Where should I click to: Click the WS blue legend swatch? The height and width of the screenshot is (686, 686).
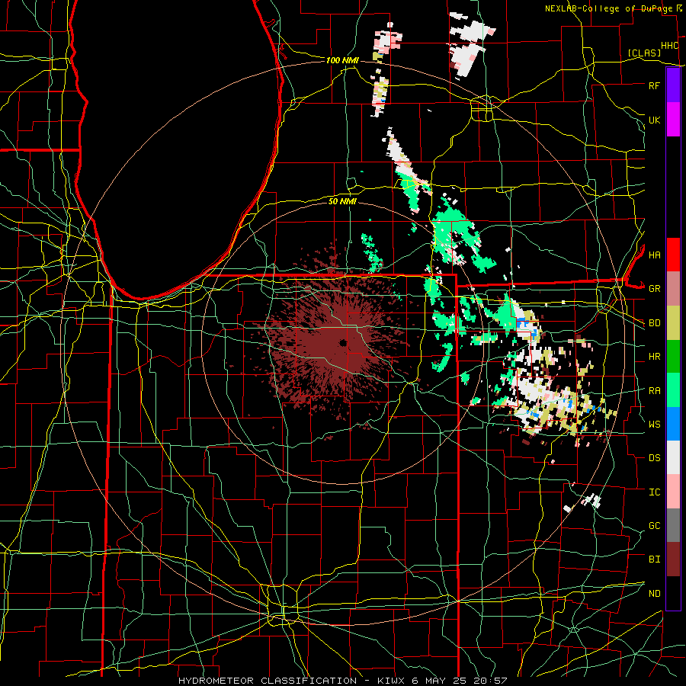tap(673, 424)
